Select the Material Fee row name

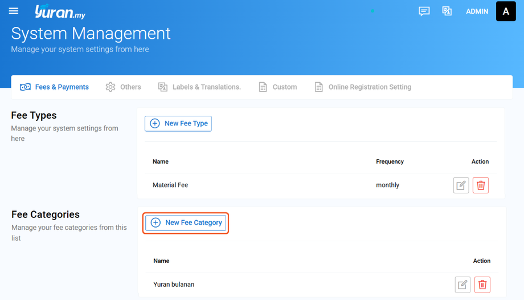(x=170, y=185)
